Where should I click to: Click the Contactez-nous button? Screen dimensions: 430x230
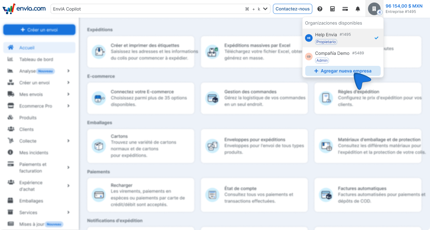coord(292,9)
